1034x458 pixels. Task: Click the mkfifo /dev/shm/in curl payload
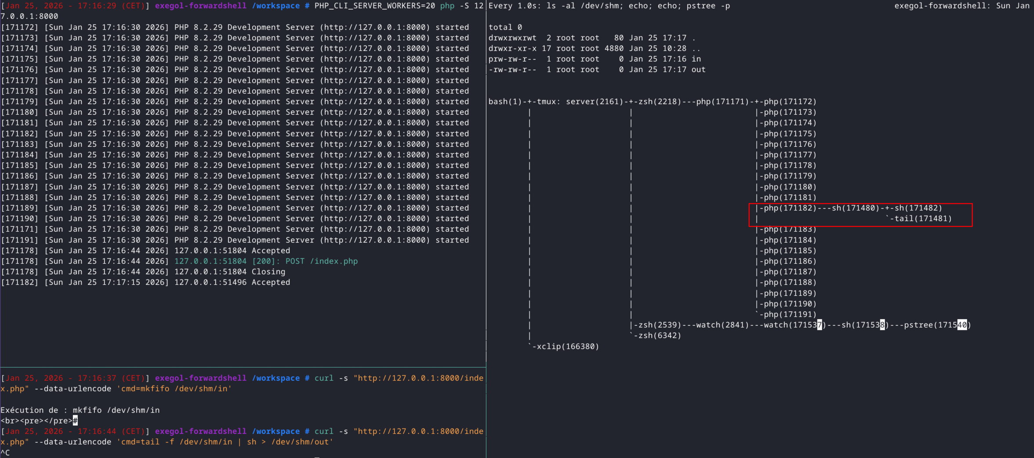(175, 389)
